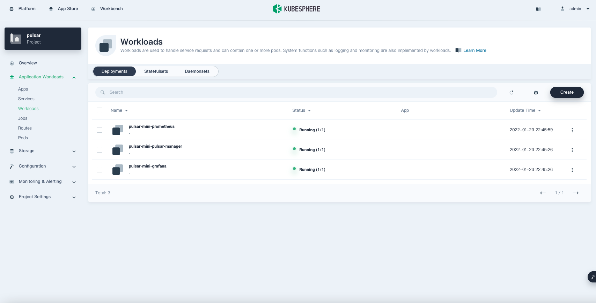Viewport: 596px width, 303px height.
Task: Collapse the Application Workloads section
Action: click(x=74, y=77)
